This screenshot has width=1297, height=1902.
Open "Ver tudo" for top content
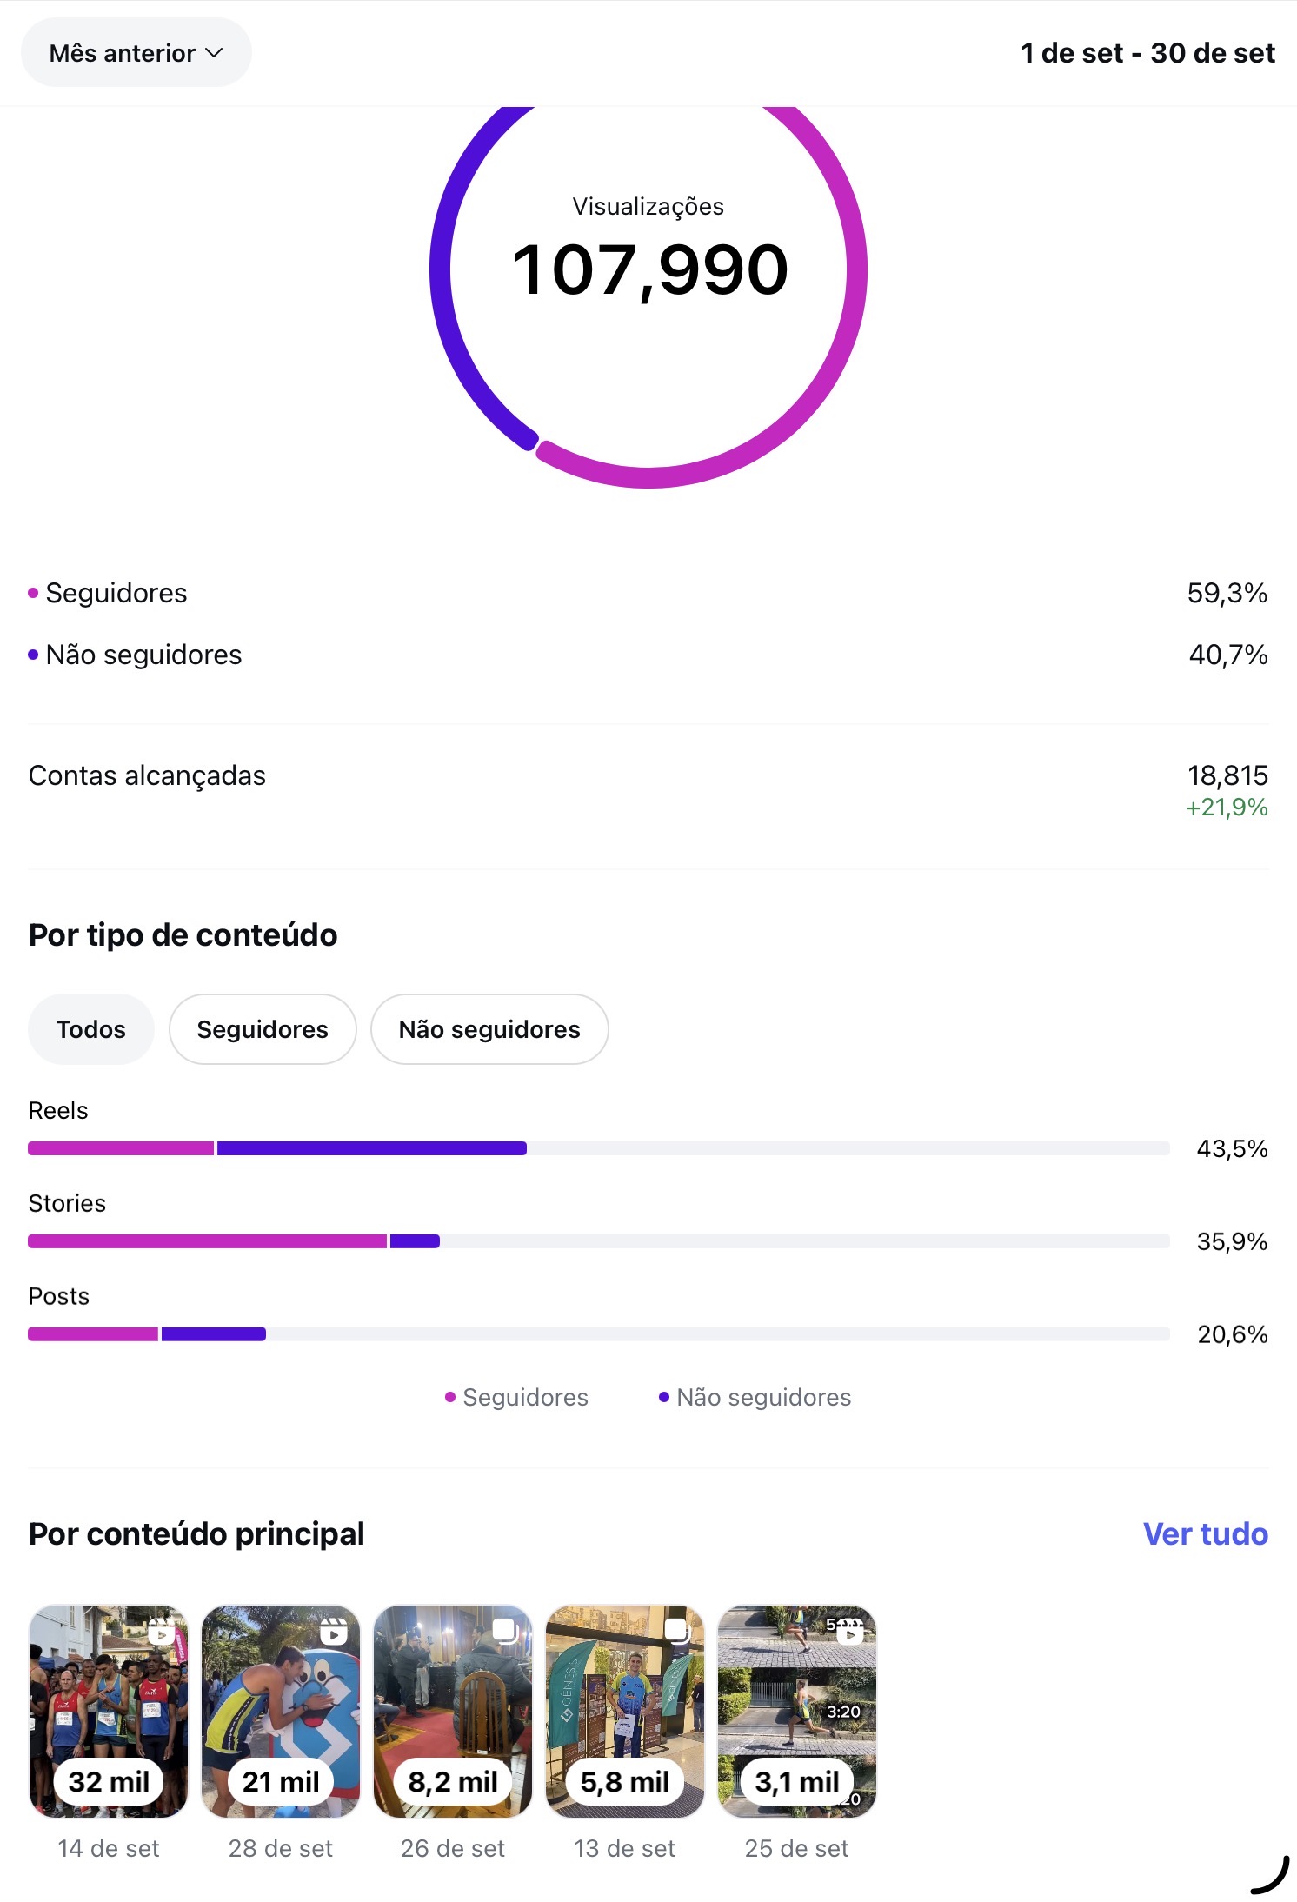[x=1205, y=1533]
